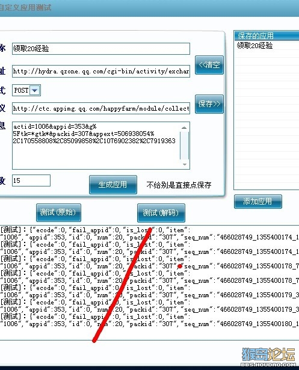Click the 生成应用 generate button
The width and height of the screenshot is (299, 370).
point(113,185)
